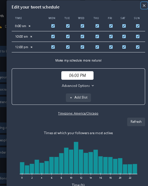Screen dimensions: 148x186
Task: Remove the 8:00 am time slot
Action: tap(29, 26)
